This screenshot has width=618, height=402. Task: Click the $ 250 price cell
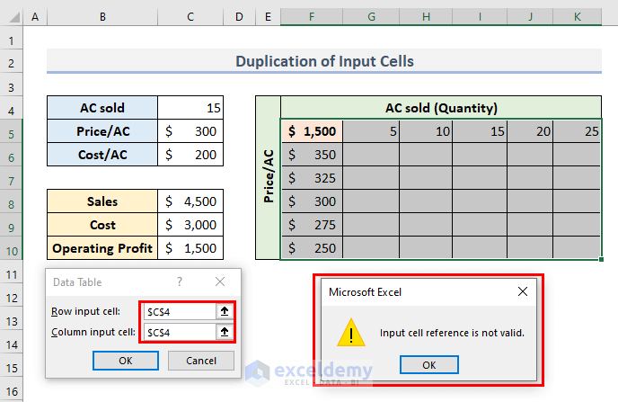click(x=312, y=247)
